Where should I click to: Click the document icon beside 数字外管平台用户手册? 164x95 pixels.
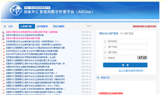click(x=3, y=39)
